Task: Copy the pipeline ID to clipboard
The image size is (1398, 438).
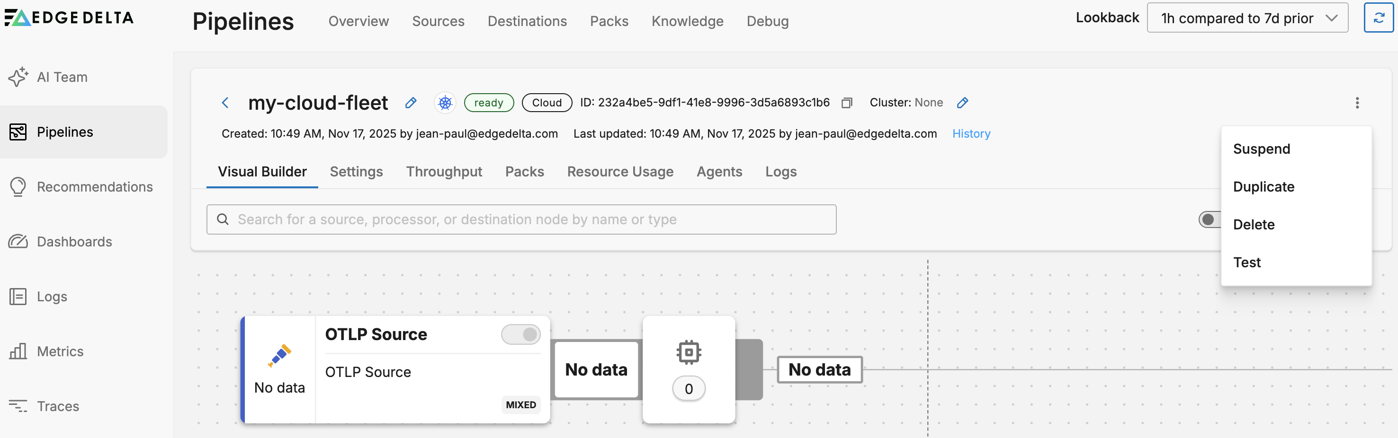Action: tap(847, 103)
